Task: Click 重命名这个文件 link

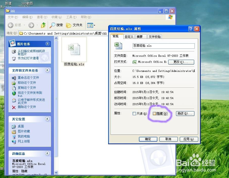Action: click(x=28, y=78)
